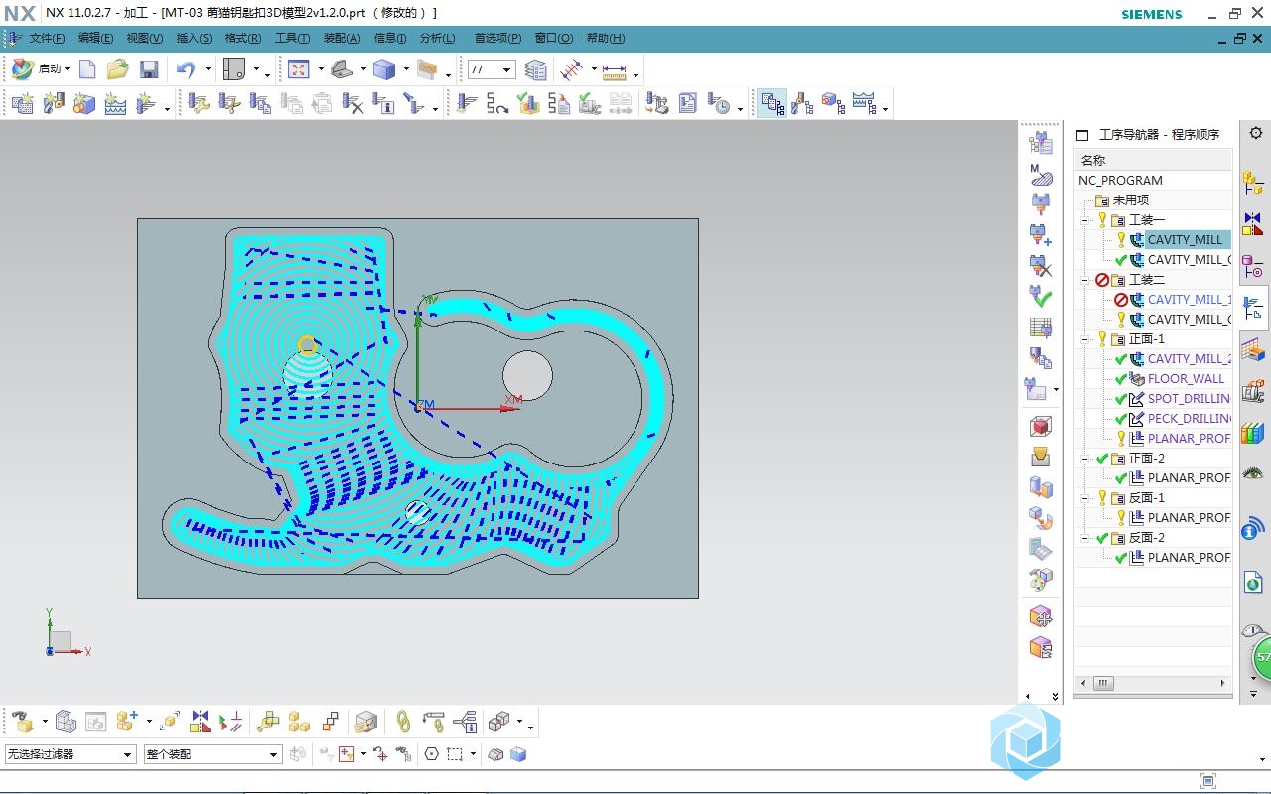Click the shaded cube rendering style icon
Image resolution: width=1271 pixels, height=794 pixels.
pos(384,69)
